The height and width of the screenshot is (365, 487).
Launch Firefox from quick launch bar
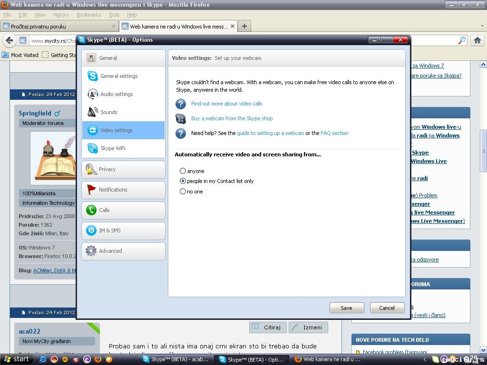pyautogui.click(x=98, y=359)
